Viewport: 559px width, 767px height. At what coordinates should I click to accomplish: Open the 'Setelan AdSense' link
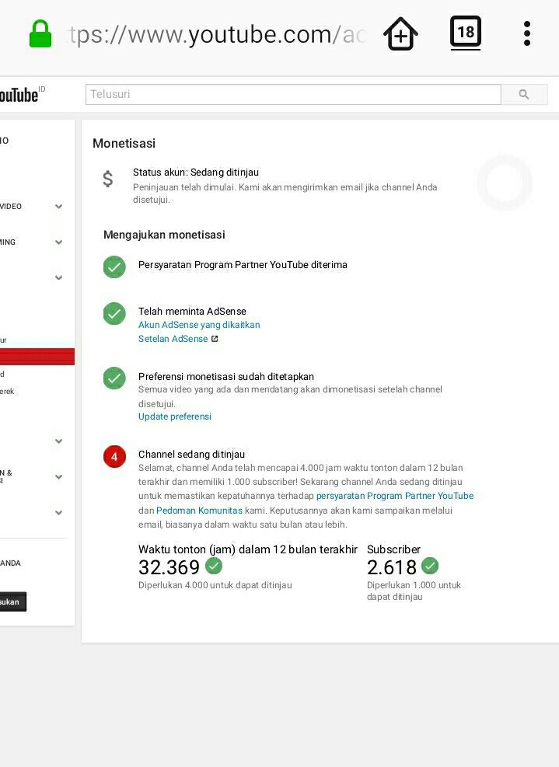coord(173,339)
